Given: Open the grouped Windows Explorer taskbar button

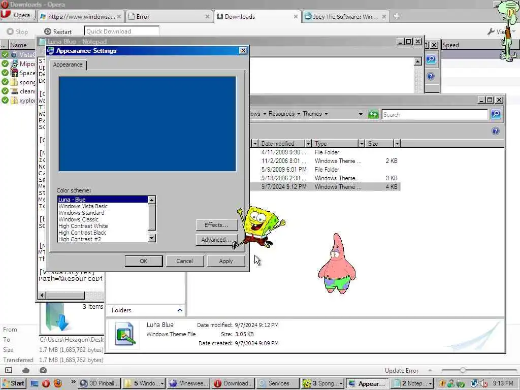Looking at the screenshot, I should (x=144, y=383).
